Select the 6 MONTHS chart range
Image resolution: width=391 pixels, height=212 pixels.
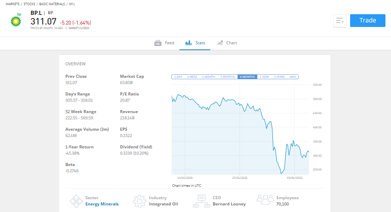point(247,77)
